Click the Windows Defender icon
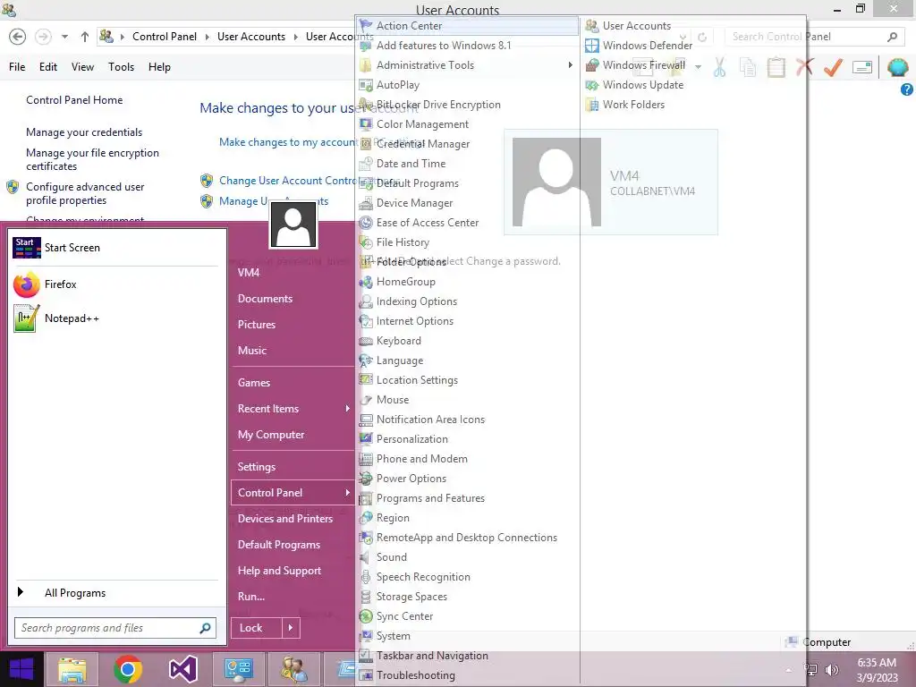Viewport: 916px width, 687px height. pyautogui.click(x=592, y=46)
